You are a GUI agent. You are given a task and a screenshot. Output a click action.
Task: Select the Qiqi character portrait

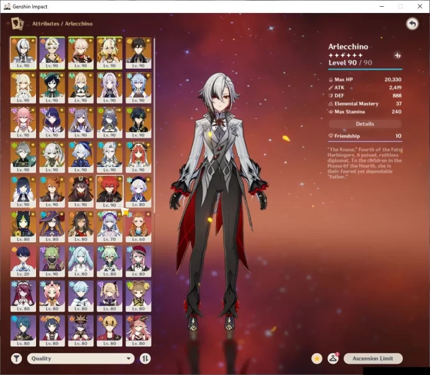click(x=139, y=192)
